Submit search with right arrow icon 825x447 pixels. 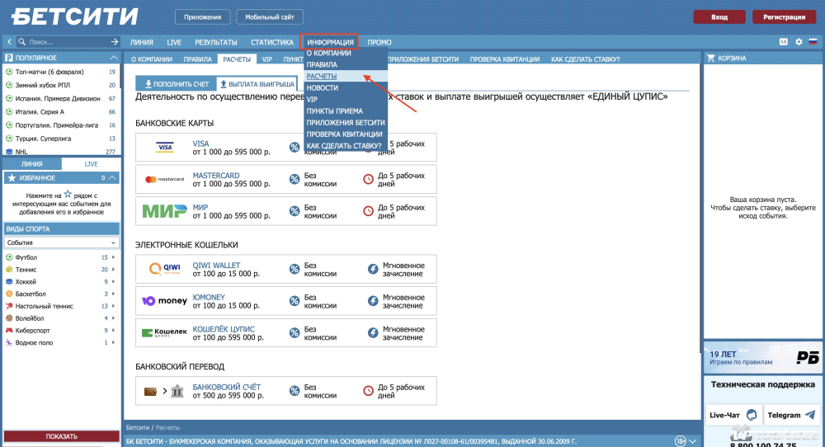pos(114,41)
